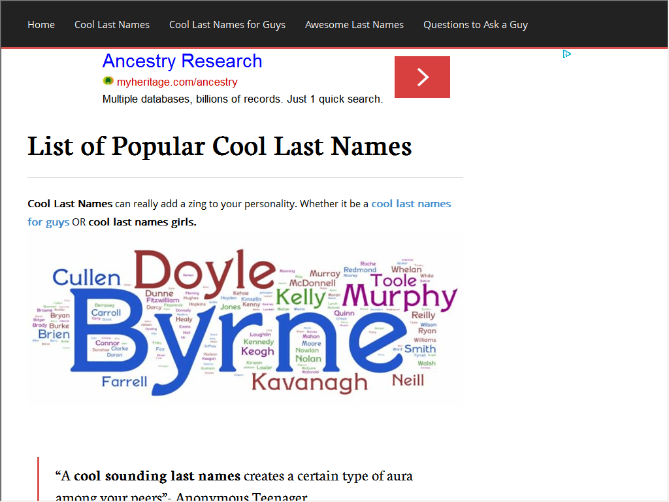669x502 pixels.
Task: Click the AdChoices icon beside the ad
Action: click(566, 54)
